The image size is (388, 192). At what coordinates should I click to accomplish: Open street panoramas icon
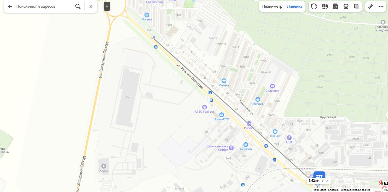(x=325, y=7)
